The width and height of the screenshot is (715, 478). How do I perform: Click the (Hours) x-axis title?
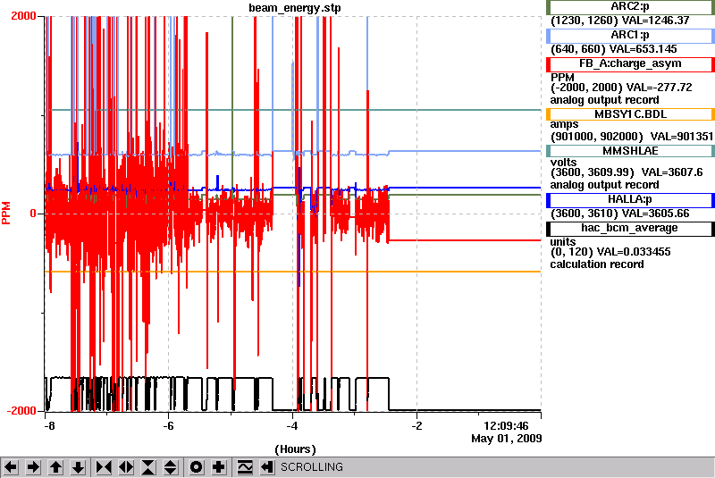pos(296,449)
